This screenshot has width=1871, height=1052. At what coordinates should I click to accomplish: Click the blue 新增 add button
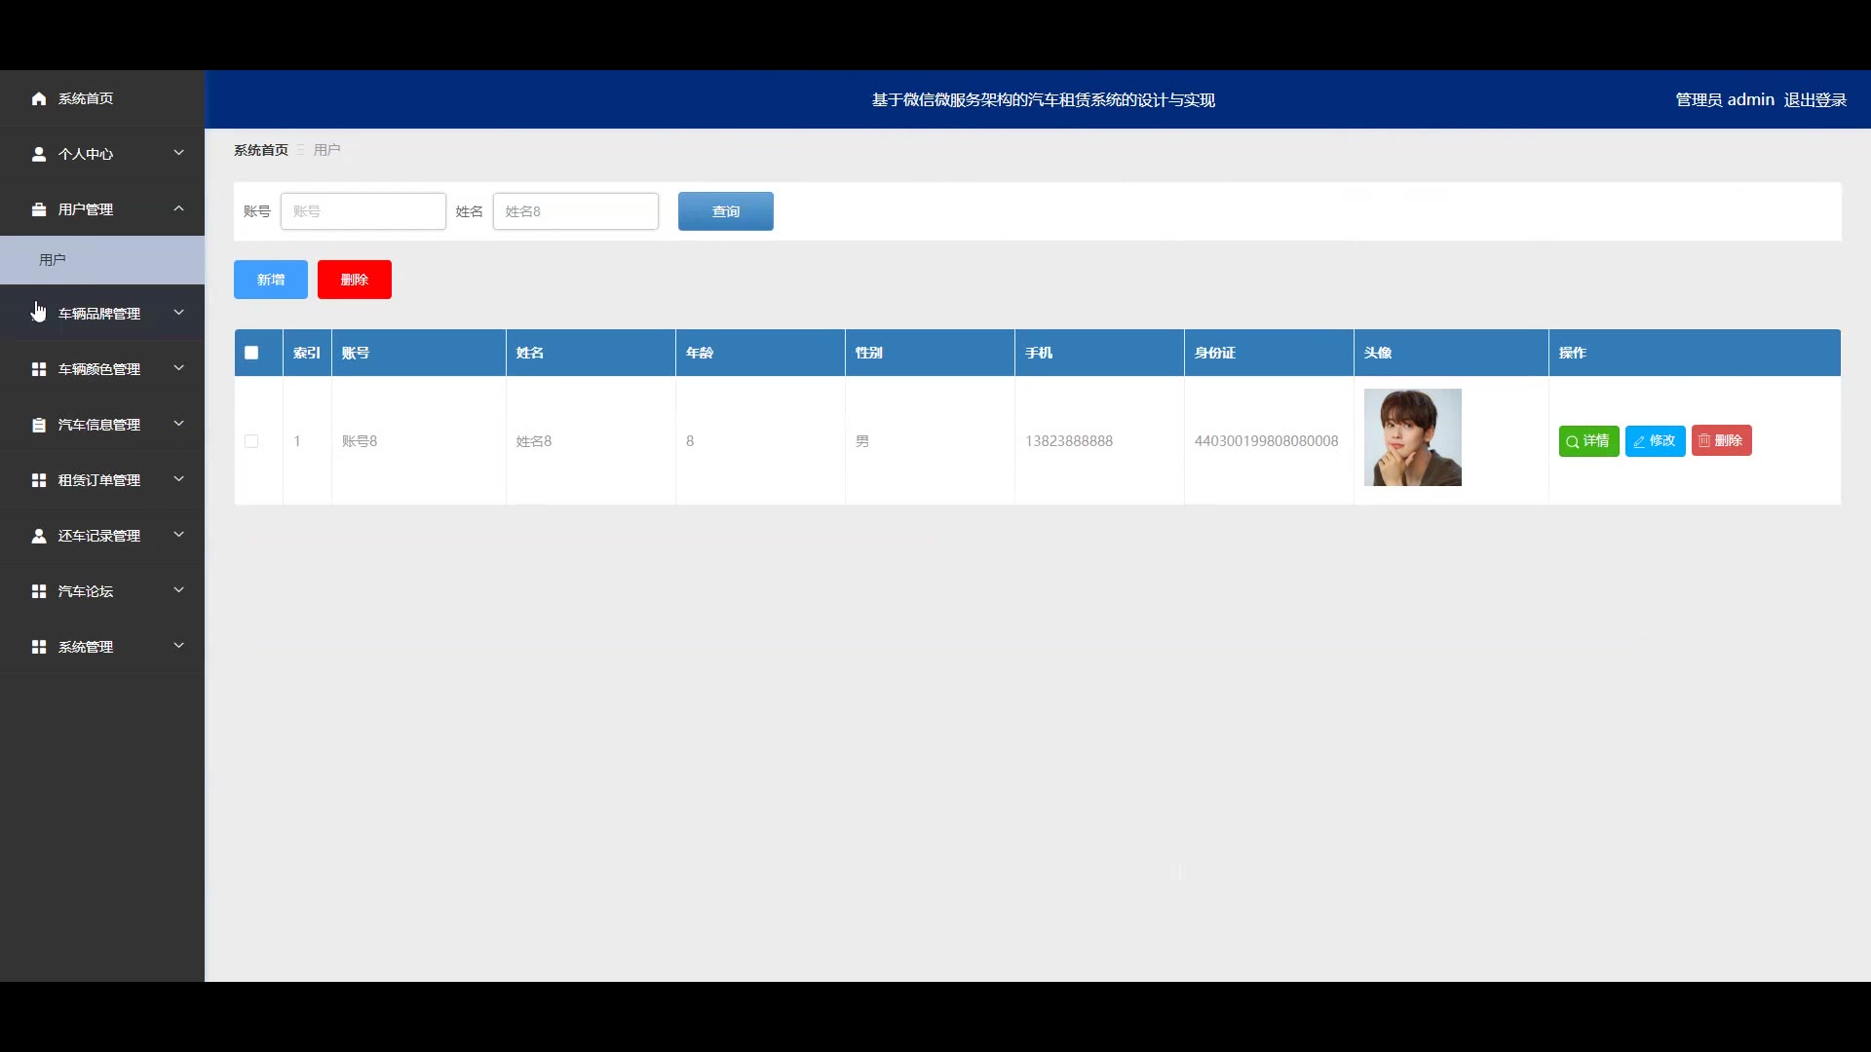[x=270, y=280]
